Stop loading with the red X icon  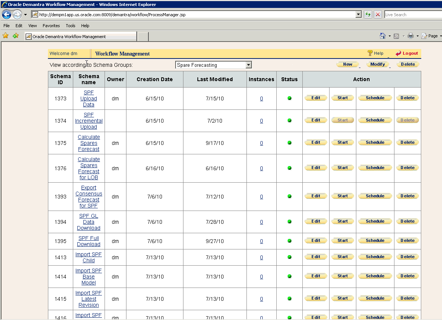[378, 14]
